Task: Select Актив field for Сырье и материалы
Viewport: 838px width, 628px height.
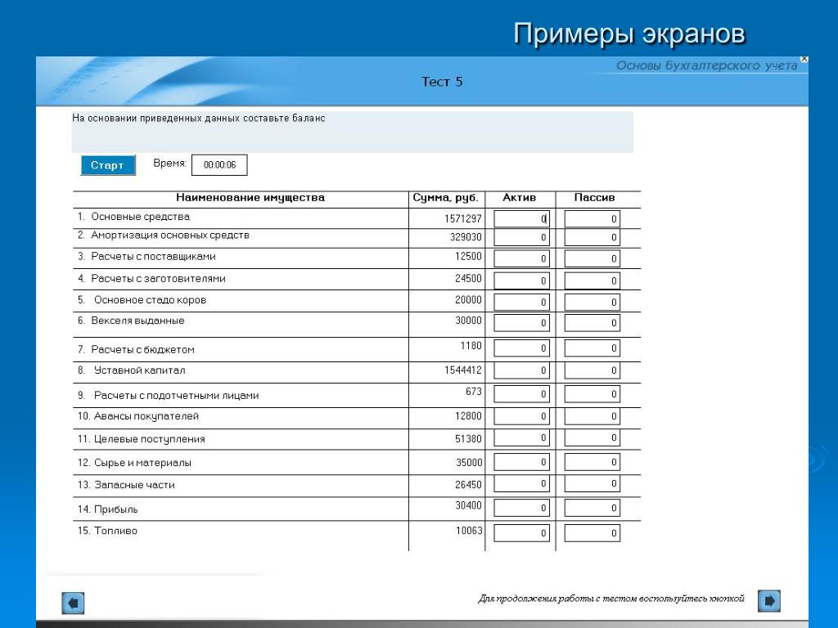Action: pyautogui.click(x=521, y=463)
